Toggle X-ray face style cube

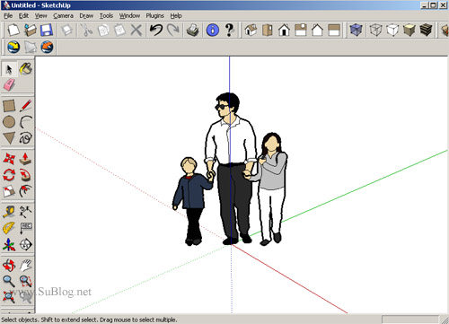tap(356, 31)
